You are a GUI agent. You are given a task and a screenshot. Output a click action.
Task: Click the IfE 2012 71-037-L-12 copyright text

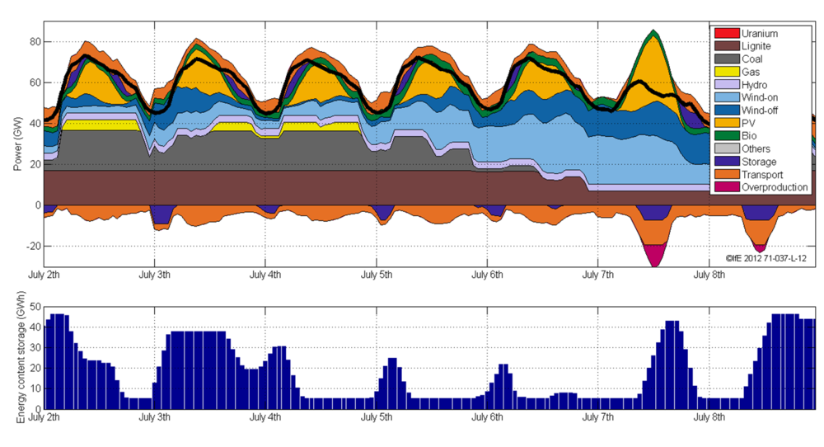click(765, 258)
